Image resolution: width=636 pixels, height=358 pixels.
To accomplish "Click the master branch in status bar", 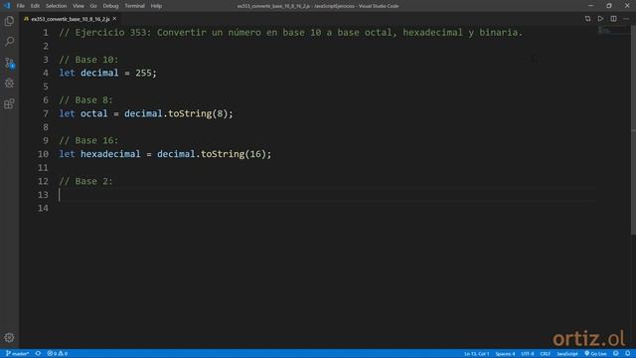I will pos(17,354).
